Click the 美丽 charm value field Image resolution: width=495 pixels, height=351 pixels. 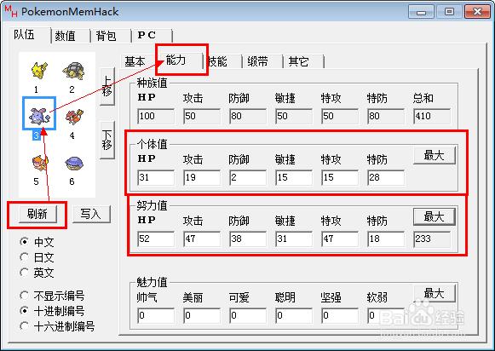(202, 316)
